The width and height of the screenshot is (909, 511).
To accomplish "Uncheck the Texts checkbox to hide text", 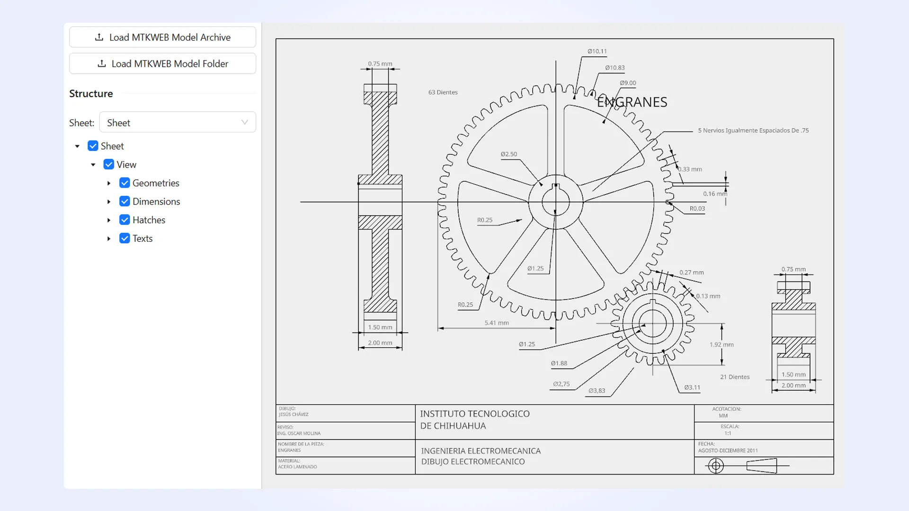I will (x=124, y=238).
